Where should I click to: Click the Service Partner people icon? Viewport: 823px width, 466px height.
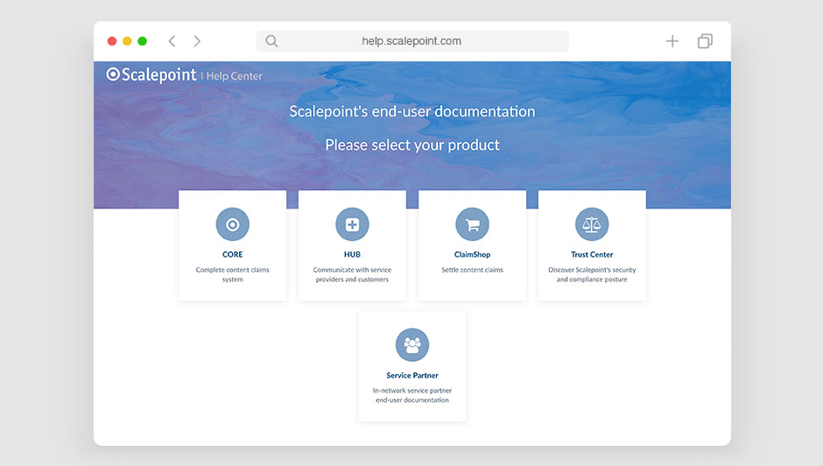412,345
